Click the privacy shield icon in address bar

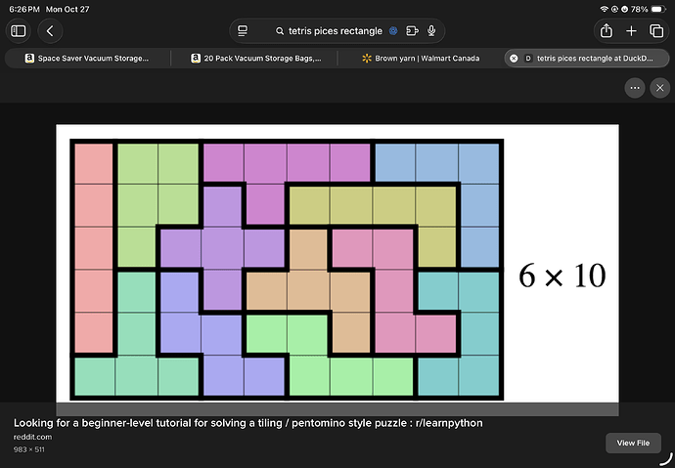(393, 31)
